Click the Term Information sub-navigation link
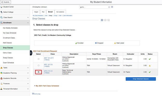The height and width of the screenshot is (96, 162). point(68,16)
